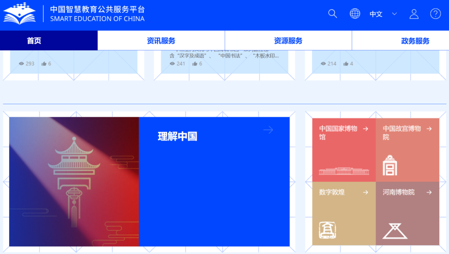Click the eye views icon beside 293
Image resolution: width=449 pixels, height=254 pixels.
coord(21,64)
